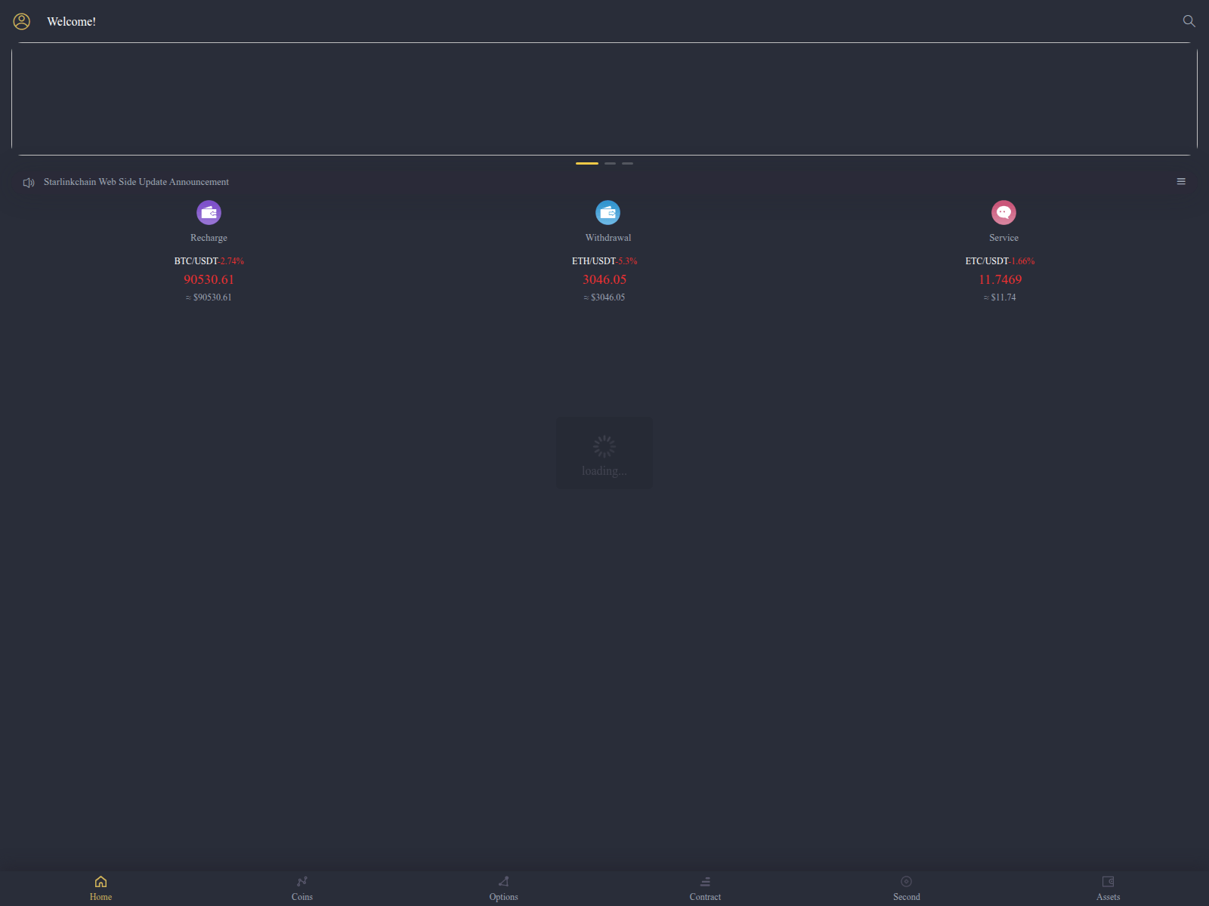Open the blue Withdrawal wallet icon
The height and width of the screenshot is (906, 1209).
(x=608, y=213)
